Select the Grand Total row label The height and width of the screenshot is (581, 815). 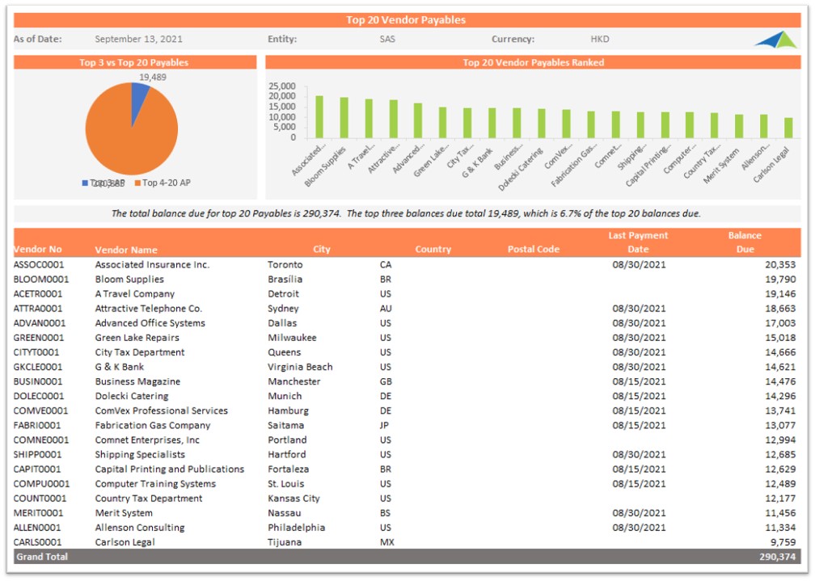point(42,557)
